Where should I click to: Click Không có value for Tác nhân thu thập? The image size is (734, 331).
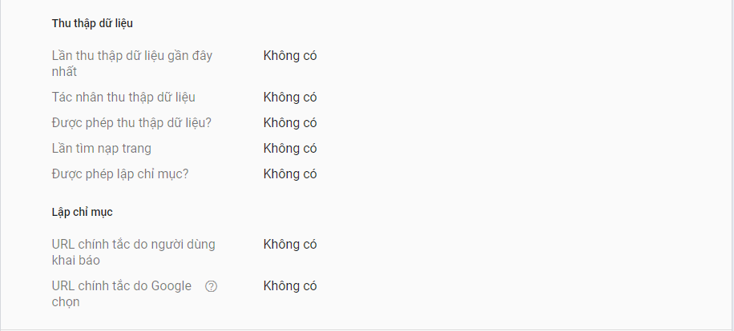click(290, 97)
